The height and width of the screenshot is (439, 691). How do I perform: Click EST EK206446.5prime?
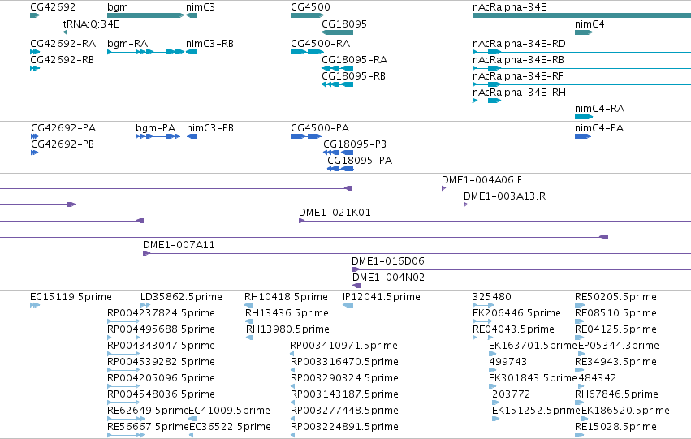[x=482, y=321]
